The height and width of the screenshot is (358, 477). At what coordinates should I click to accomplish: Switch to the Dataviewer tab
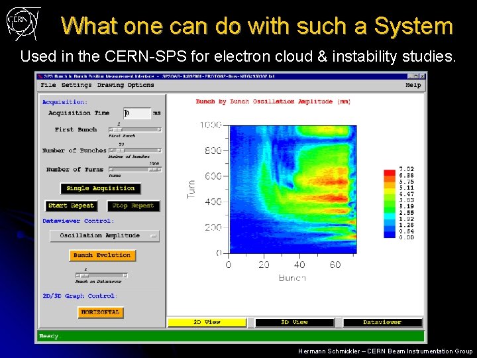tap(382, 322)
